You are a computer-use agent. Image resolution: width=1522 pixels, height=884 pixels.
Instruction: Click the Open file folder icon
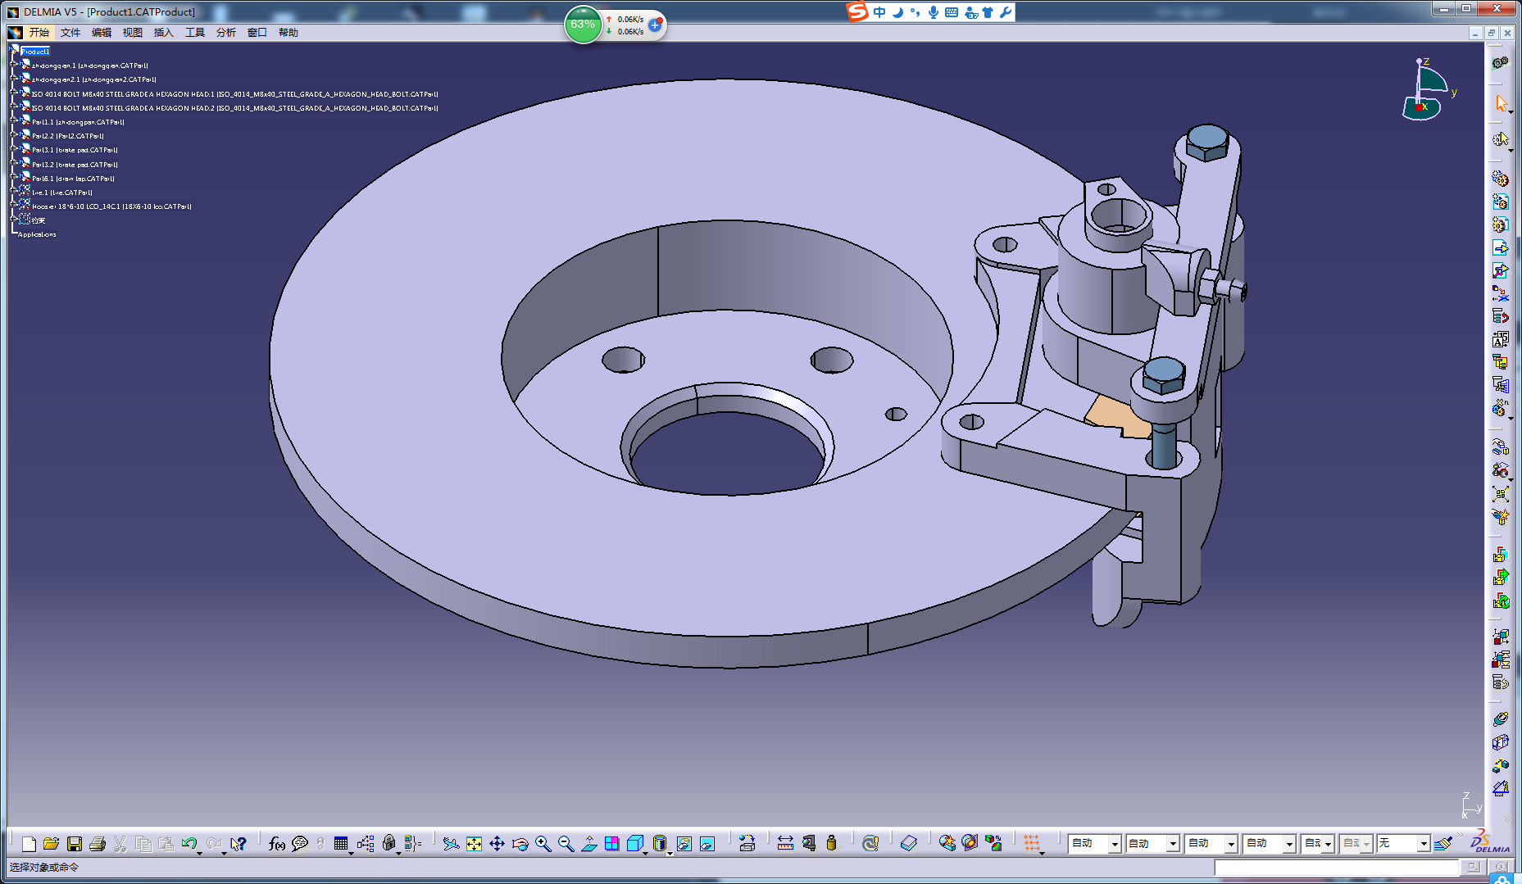[51, 844]
